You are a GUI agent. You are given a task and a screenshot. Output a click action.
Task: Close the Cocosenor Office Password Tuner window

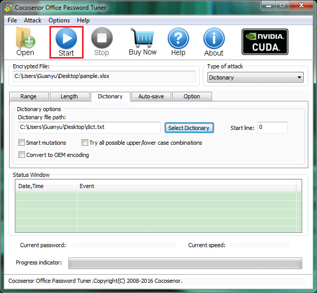pyautogui.click(x=301, y=5)
